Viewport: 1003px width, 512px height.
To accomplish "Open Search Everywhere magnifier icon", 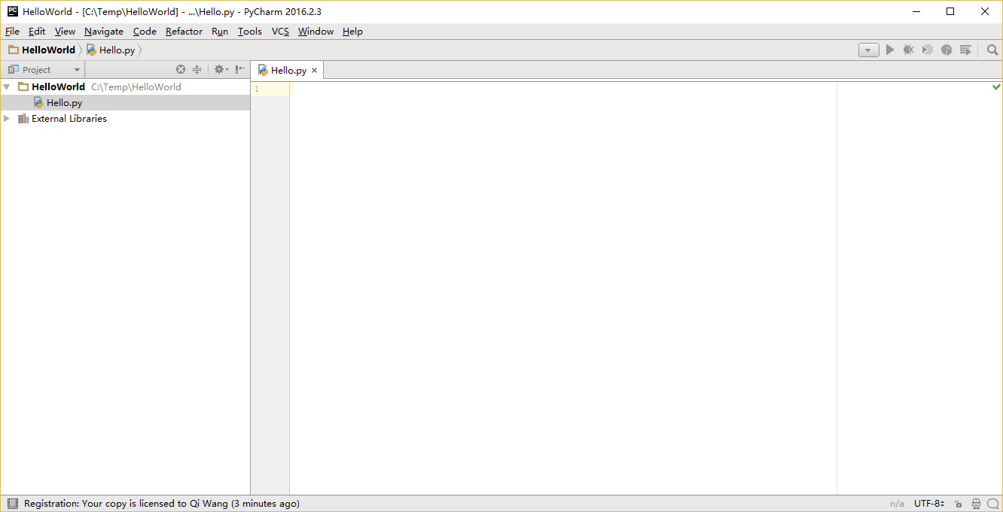I will click(992, 50).
